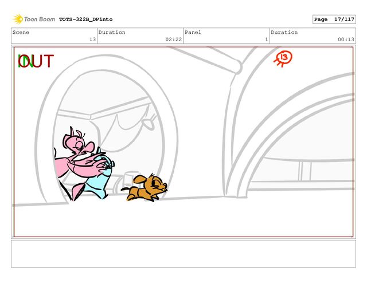Click the empty notes field below panel

[183, 254]
